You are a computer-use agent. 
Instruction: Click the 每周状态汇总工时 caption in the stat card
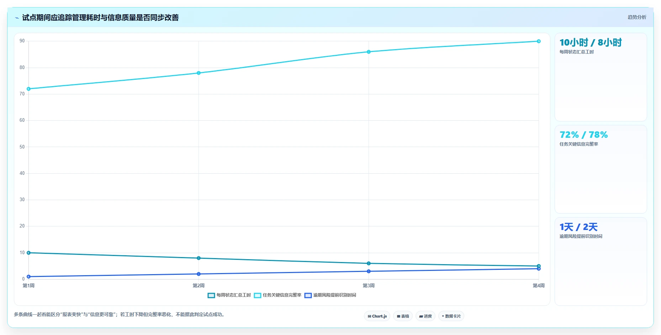pos(577,52)
